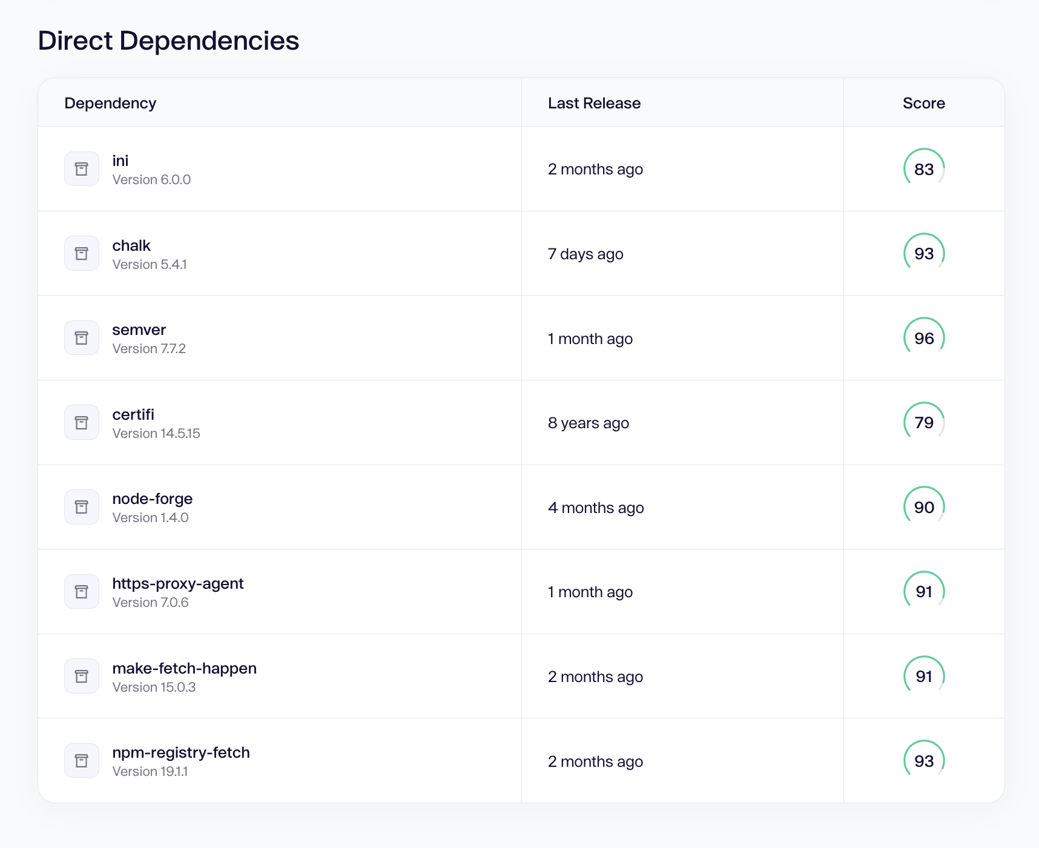1039x848 pixels.
Task: Open the npm-registry-fetch dependency details
Action: tap(181, 753)
